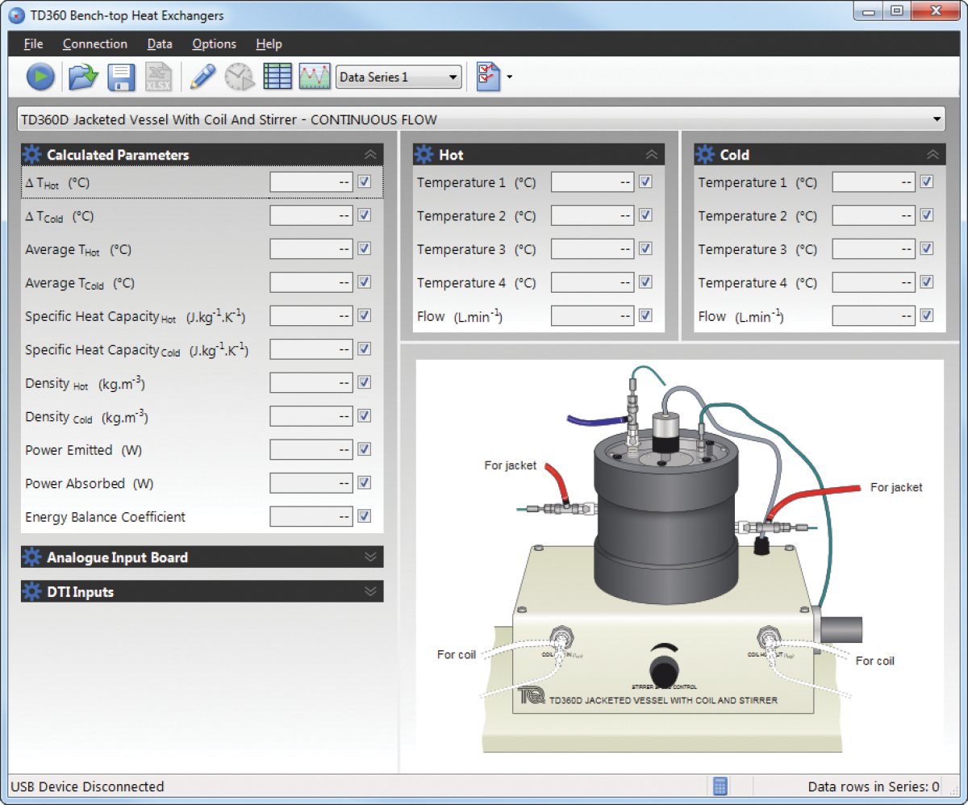Toggle the Hot Flow checkbox
This screenshot has width=968, height=805.
click(645, 316)
